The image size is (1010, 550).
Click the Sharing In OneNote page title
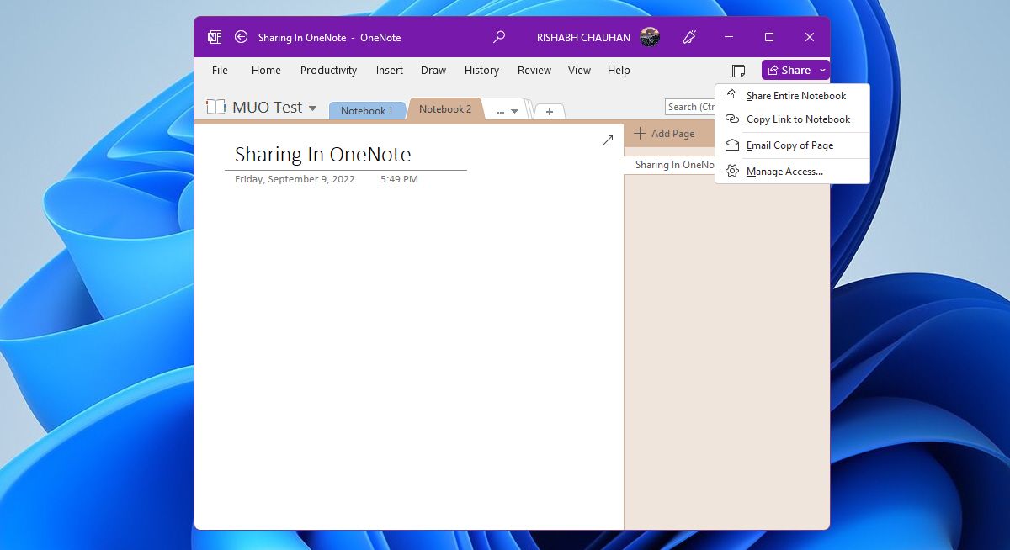[x=322, y=154]
